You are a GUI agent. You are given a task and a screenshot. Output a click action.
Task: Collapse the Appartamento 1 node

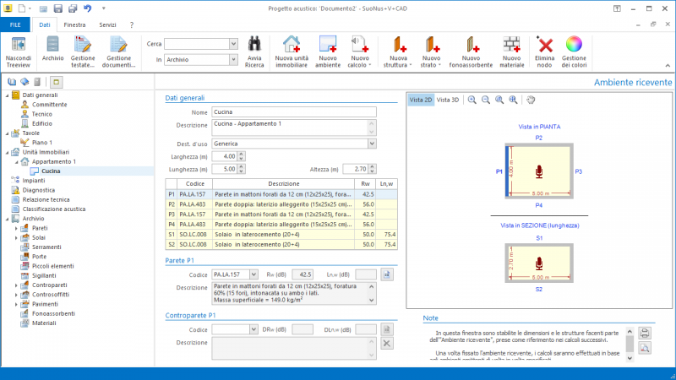(x=16, y=162)
